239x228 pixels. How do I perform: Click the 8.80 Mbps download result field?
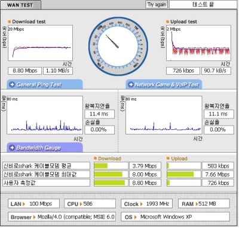tap(25, 71)
